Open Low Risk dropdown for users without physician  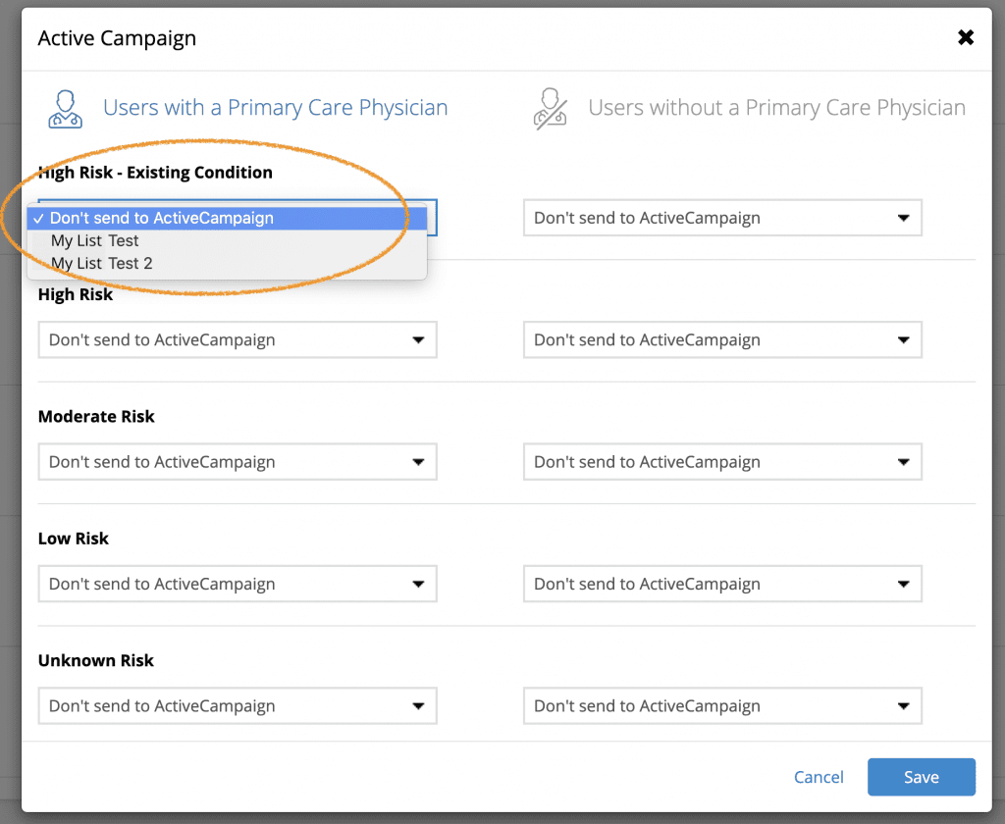[722, 584]
